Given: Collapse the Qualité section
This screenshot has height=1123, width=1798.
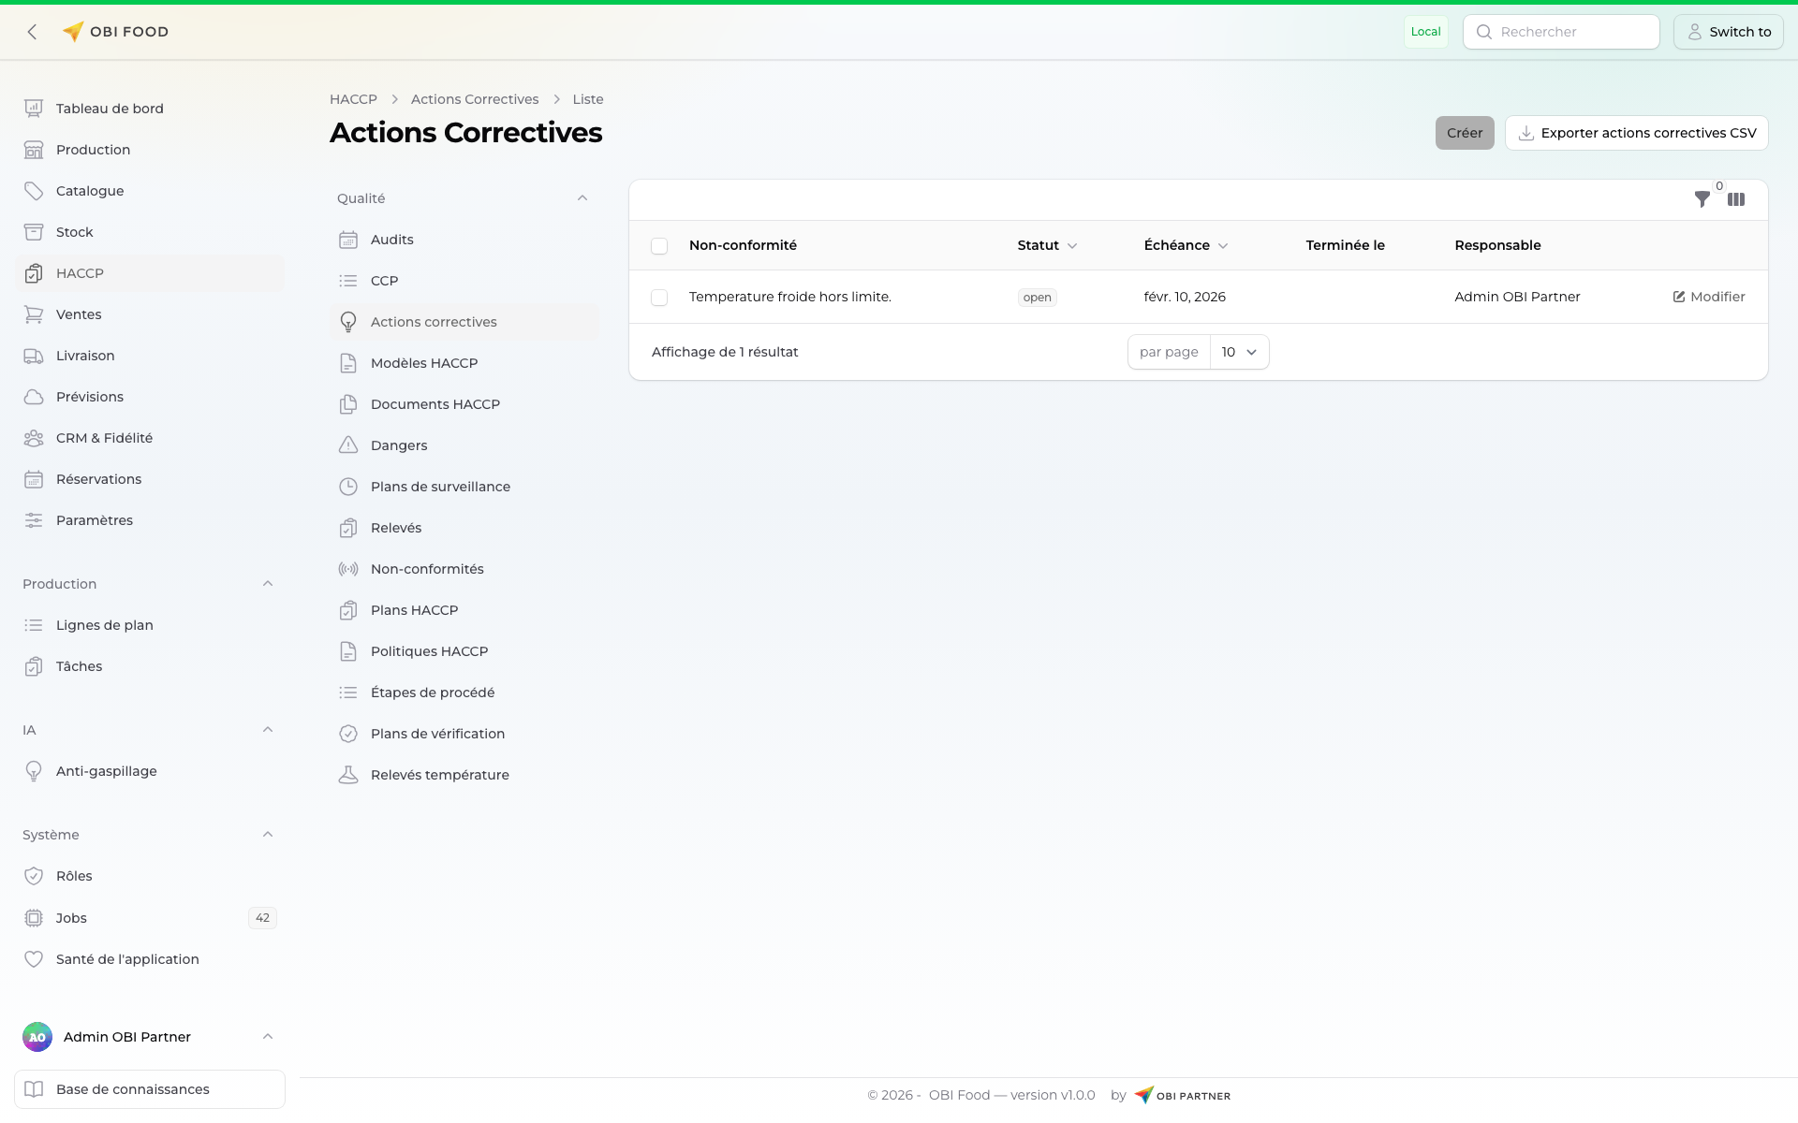Looking at the screenshot, I should tap(582, 198).
